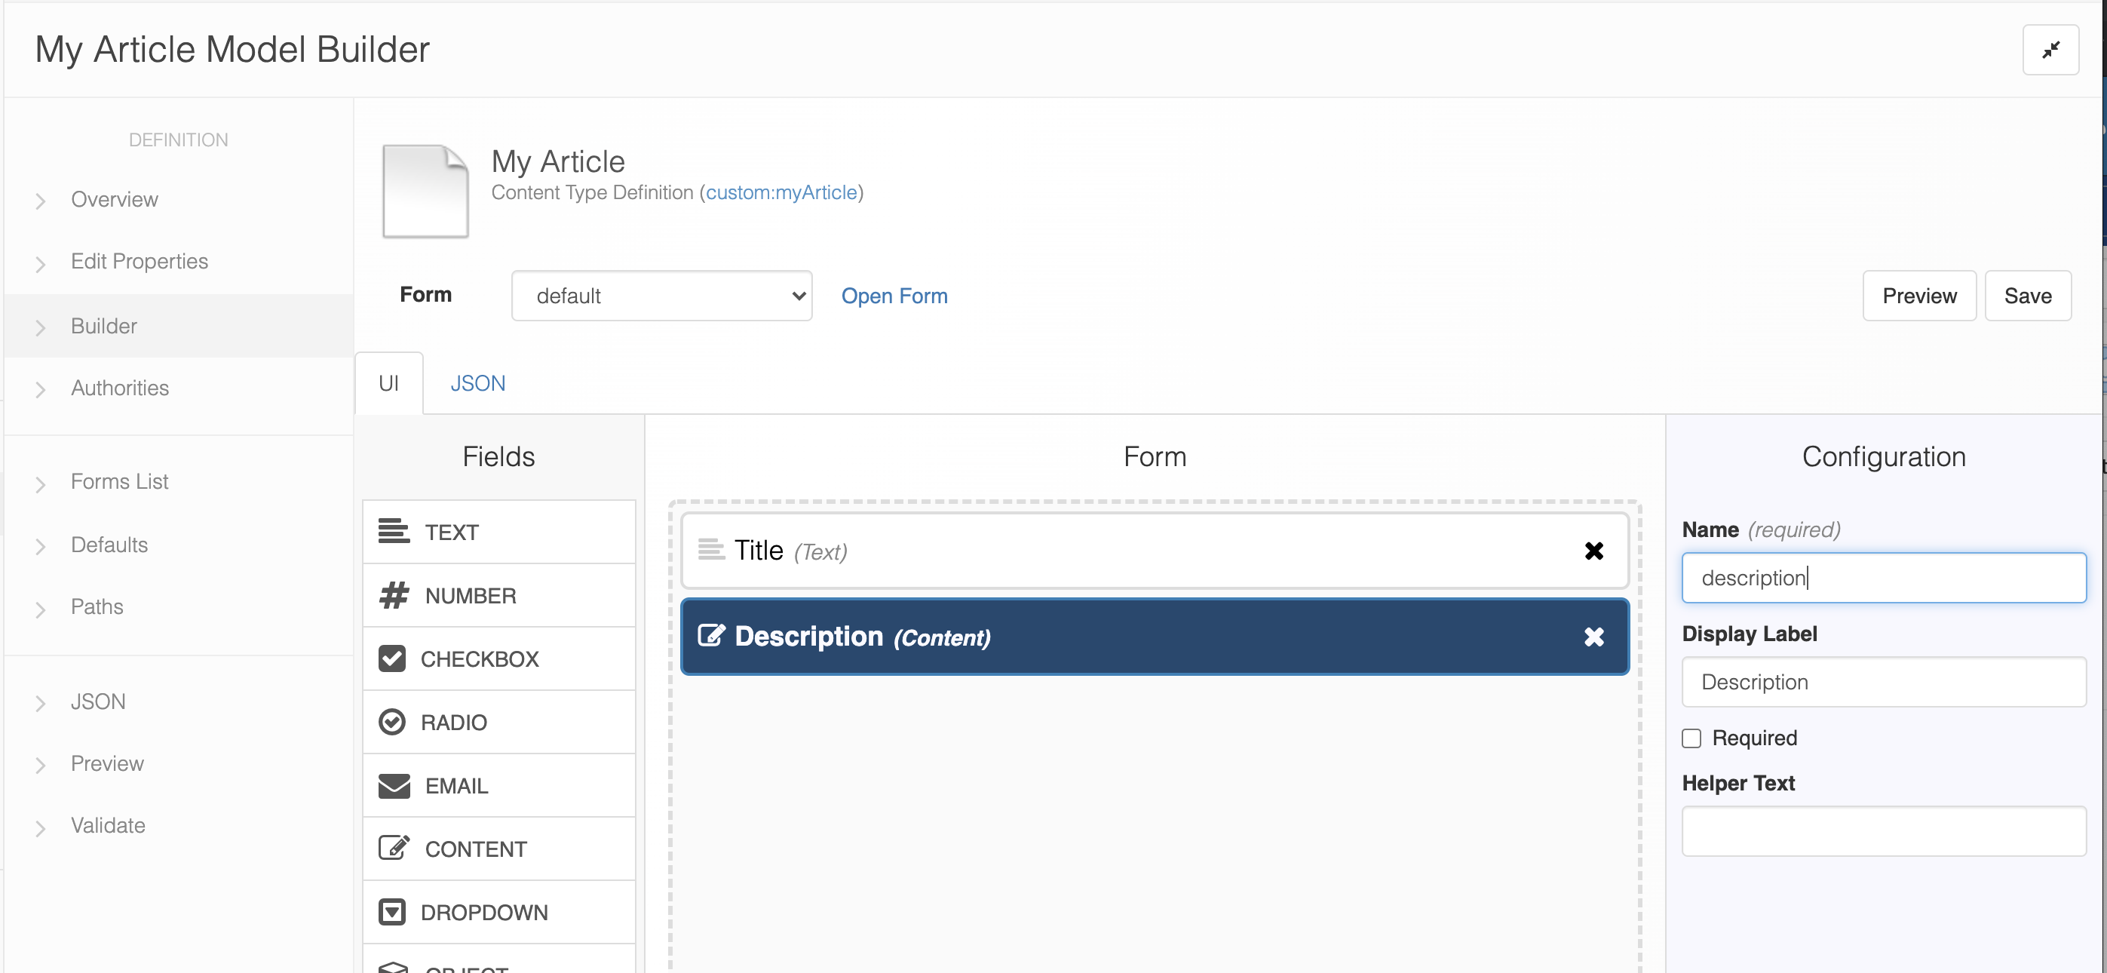
Task: Expand the sidebar JSON chevron
Action: (x=40, y=704)
